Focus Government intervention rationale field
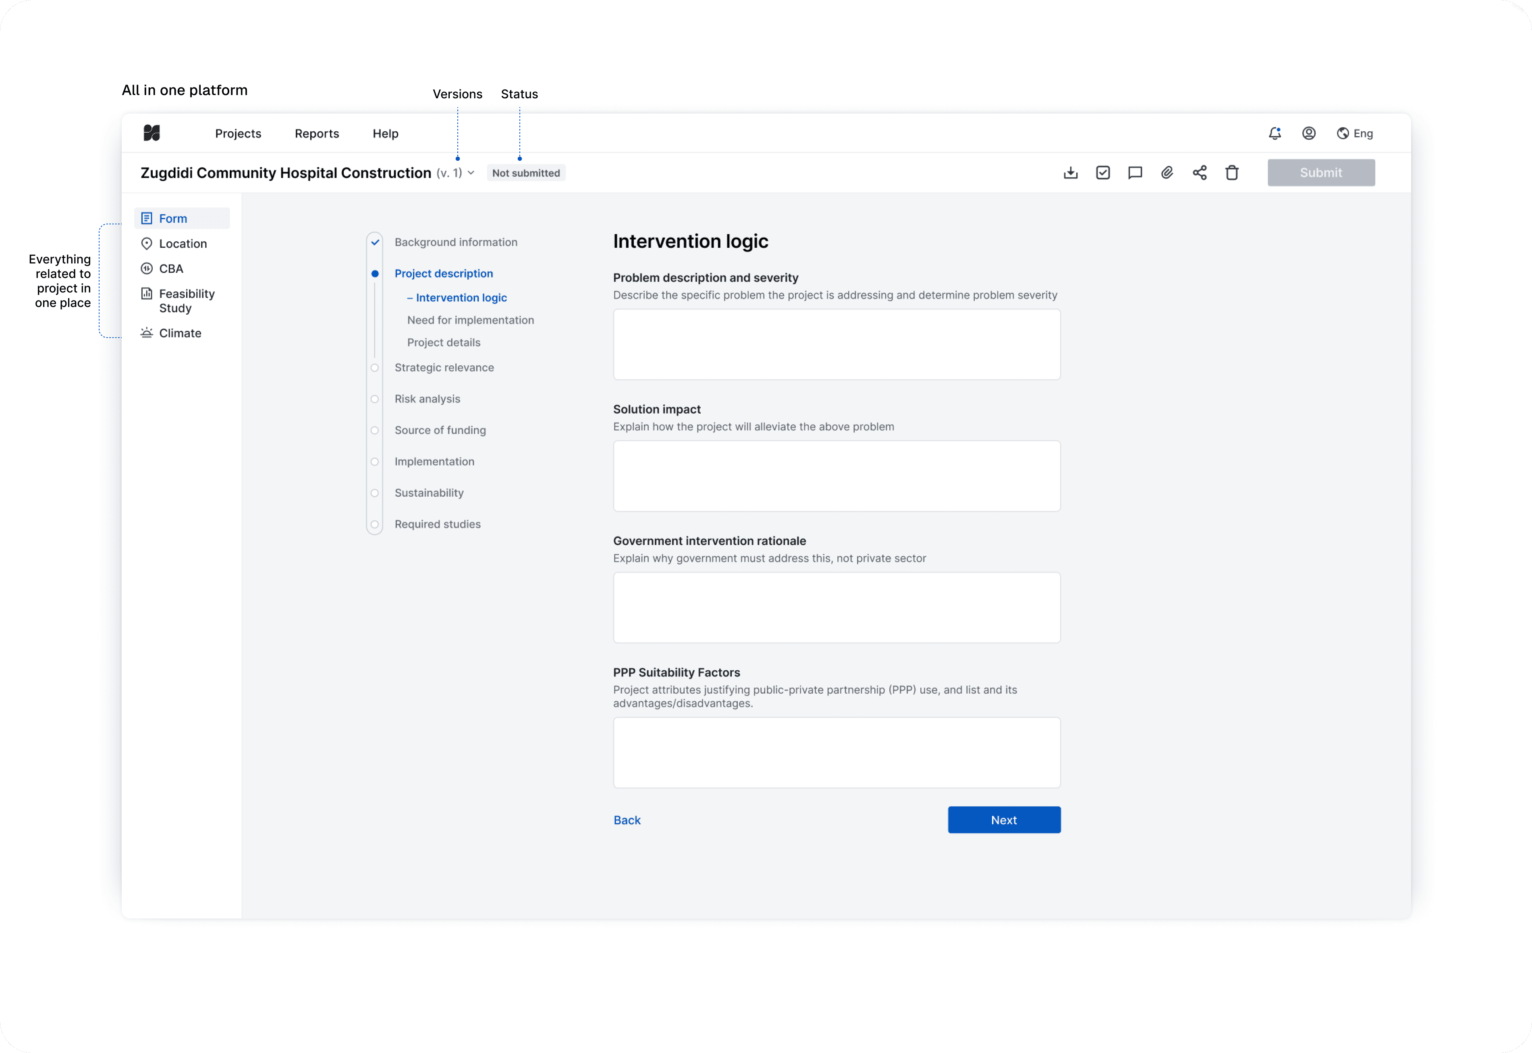This screenshot has height=1053, width=1532. click(x=837, y=607)
